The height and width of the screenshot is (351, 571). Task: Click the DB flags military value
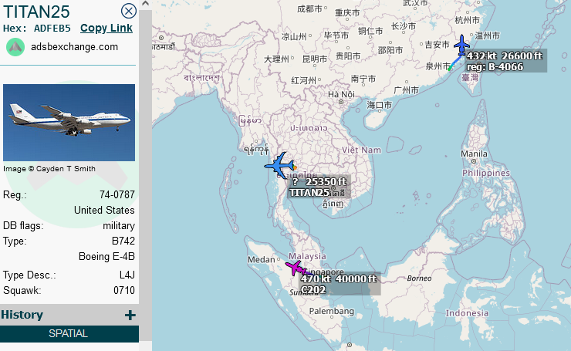pos(119,226)
